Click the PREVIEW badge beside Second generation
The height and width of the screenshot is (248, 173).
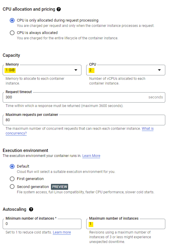tap(60, 187)
